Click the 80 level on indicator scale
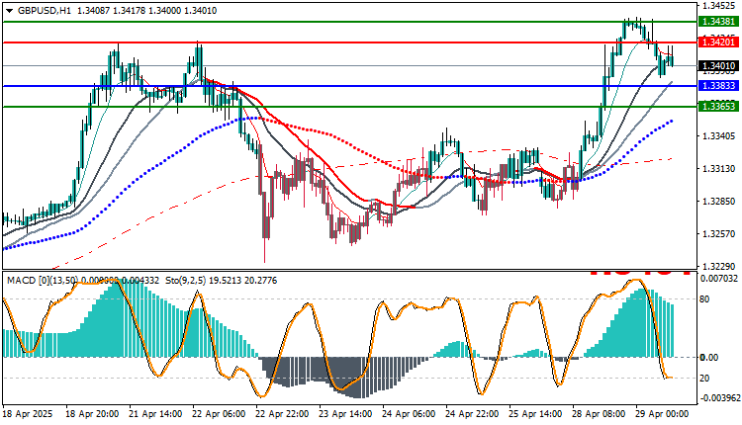This screenshot has width=742, height=425. (704, 299)
